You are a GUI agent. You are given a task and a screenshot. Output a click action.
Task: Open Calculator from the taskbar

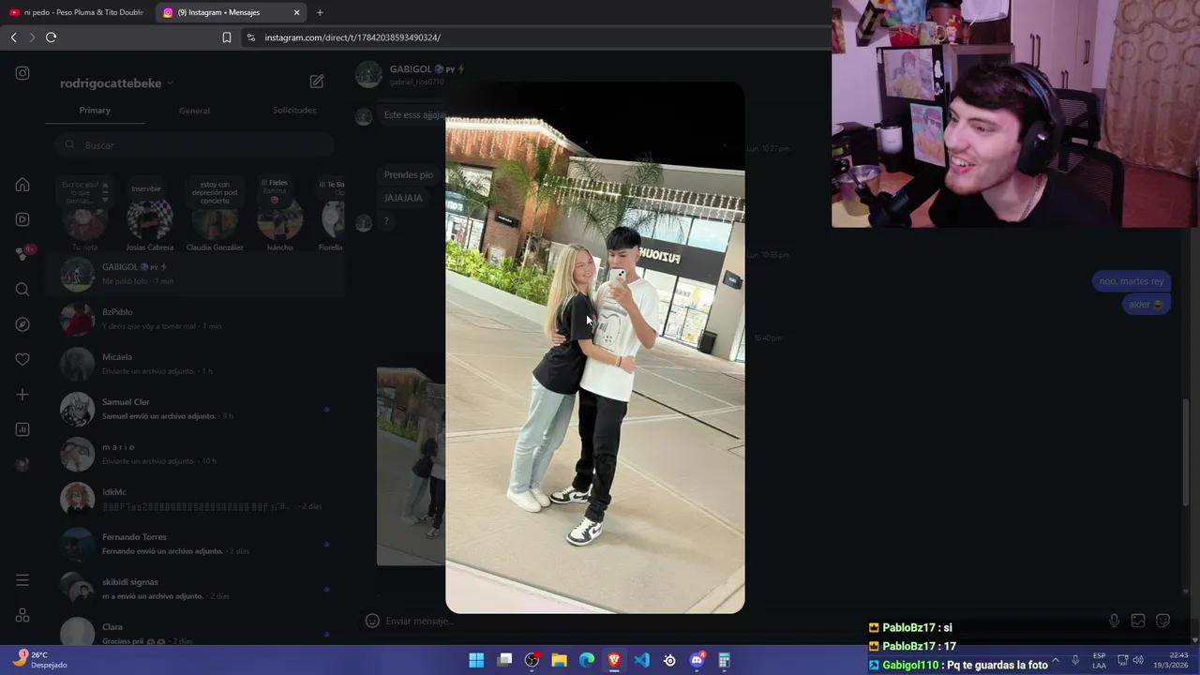coord(724,660)
